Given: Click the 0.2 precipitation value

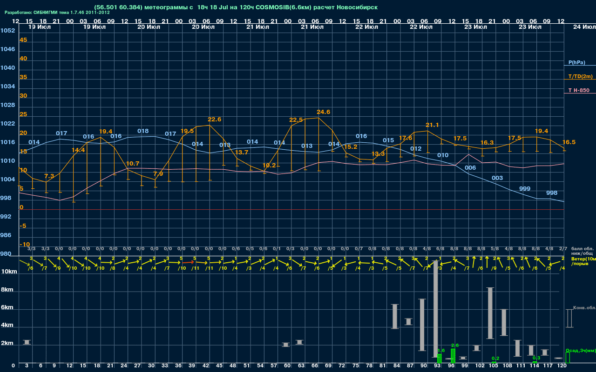Looking at the screenshot, I should [495, 359].
